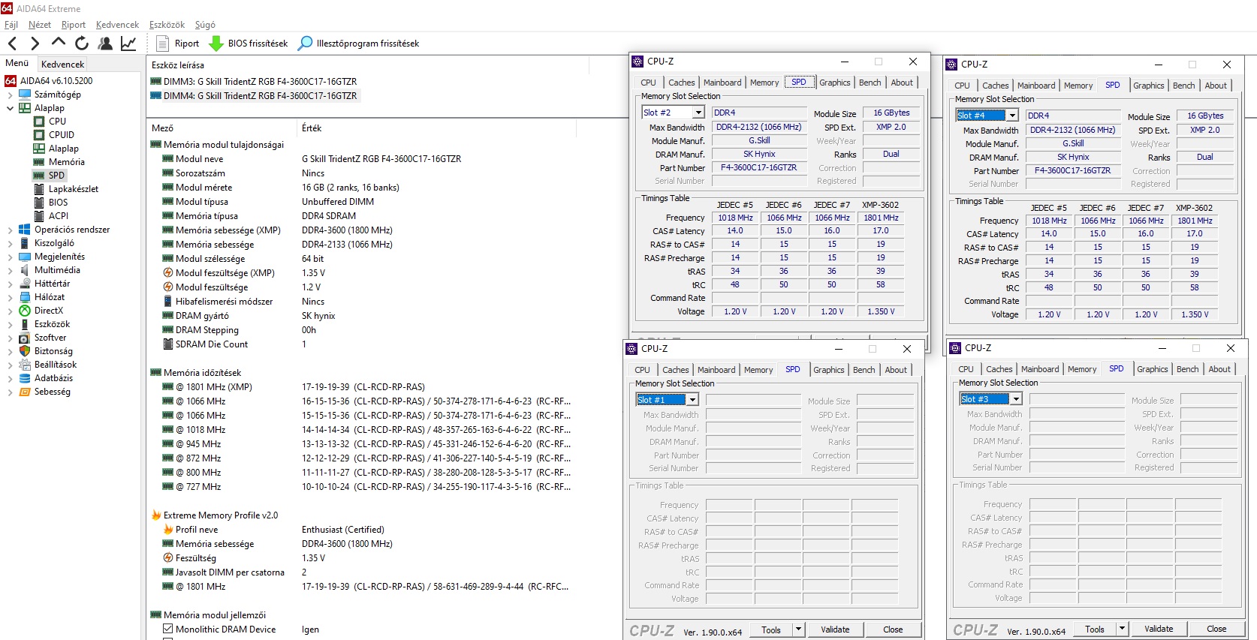Click Validate in Slot #1 CPU-Z window

(x=835, y=629)
